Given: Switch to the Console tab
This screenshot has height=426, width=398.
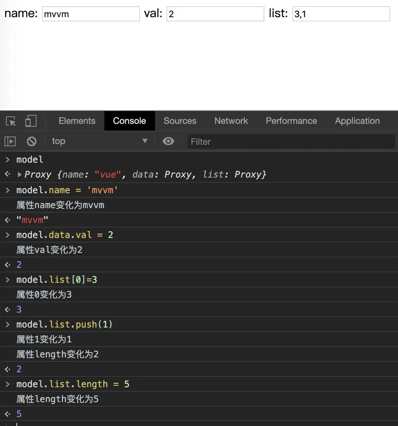Looking at the screenshot, I should click(x=130, y=121).
